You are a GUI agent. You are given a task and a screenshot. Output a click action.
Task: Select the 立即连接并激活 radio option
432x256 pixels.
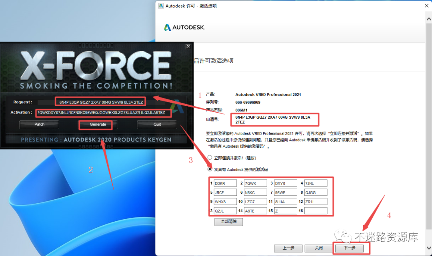(x=210, y=158)
